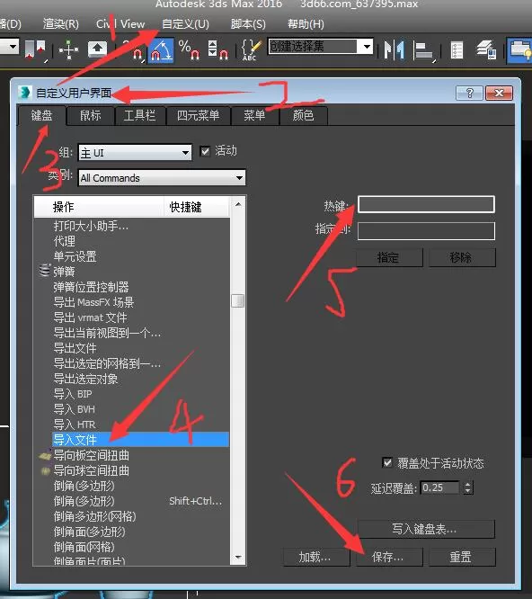Switch to the 工具栏 tab
Screen dimensions: 532x599
click(x=139, y=115)
